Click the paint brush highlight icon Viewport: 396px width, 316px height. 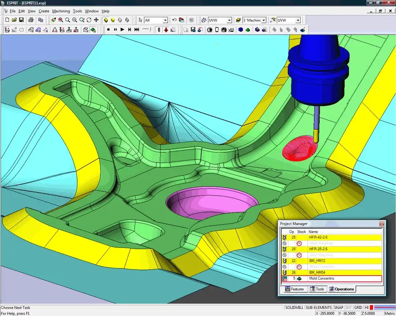tap(53, 20)
